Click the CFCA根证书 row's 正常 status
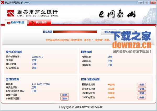 click(34, 68)
